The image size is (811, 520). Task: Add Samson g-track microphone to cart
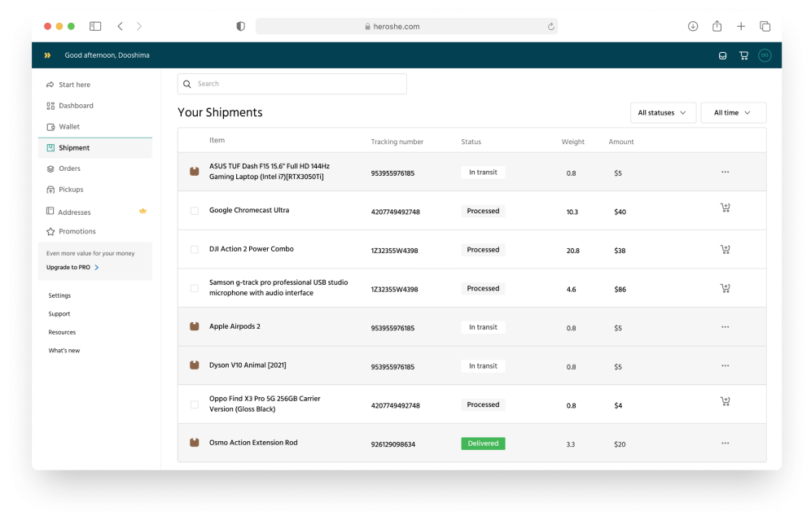726,288
